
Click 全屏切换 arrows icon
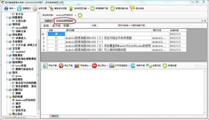(x=149, y=66)
